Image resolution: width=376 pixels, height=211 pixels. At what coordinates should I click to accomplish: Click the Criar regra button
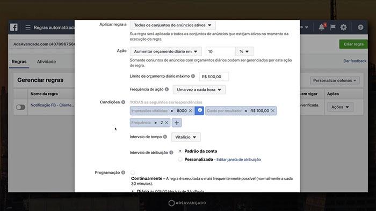coord(353,44)
